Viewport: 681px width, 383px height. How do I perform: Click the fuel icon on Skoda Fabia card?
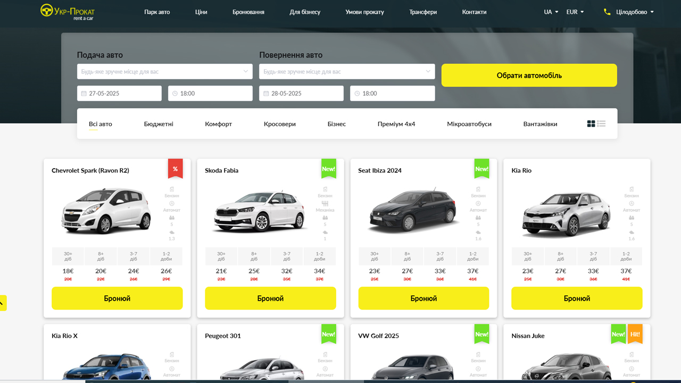325,189
